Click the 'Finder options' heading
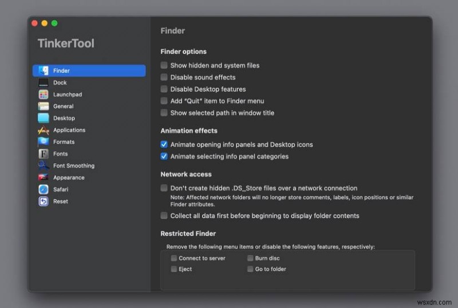The height and width of the screenshot is (308, 458). [x=183, y=51]
